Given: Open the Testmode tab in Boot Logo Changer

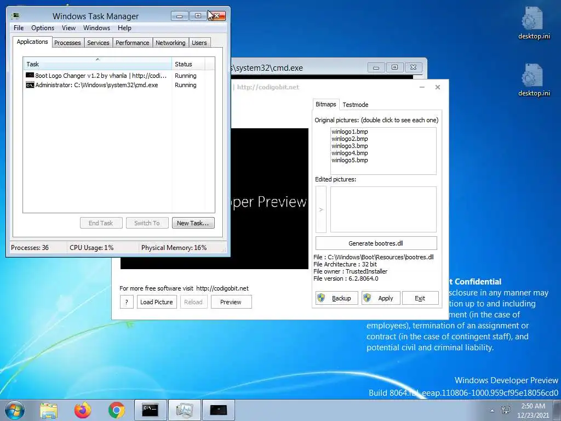Looking at the screenshot, I should coord(355,105).
